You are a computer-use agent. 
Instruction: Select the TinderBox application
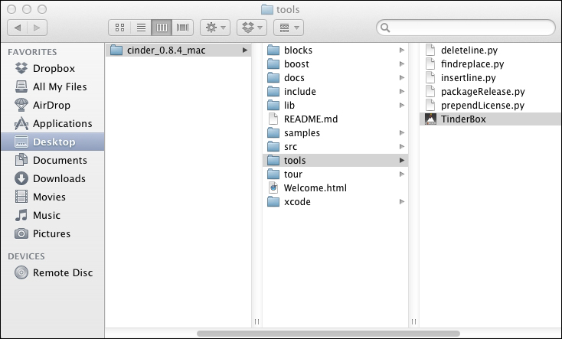coord(490,119)
